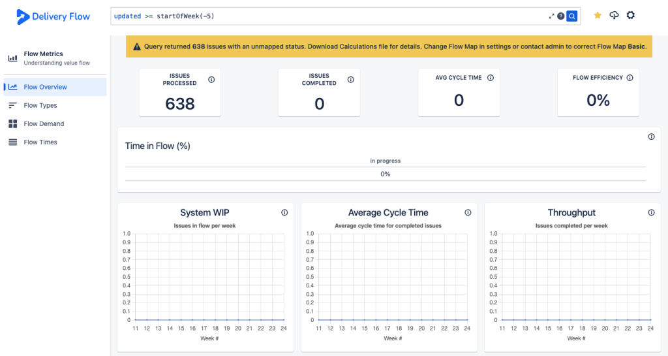This screenshot has height=356, width=668.
Task: Open settings with the gear icon
Action: (x=631, y=15)
